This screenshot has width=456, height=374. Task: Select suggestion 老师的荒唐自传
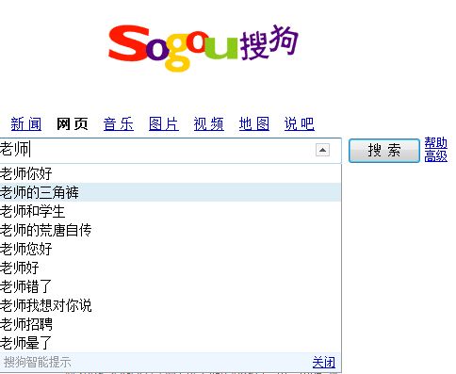point(171,230)
